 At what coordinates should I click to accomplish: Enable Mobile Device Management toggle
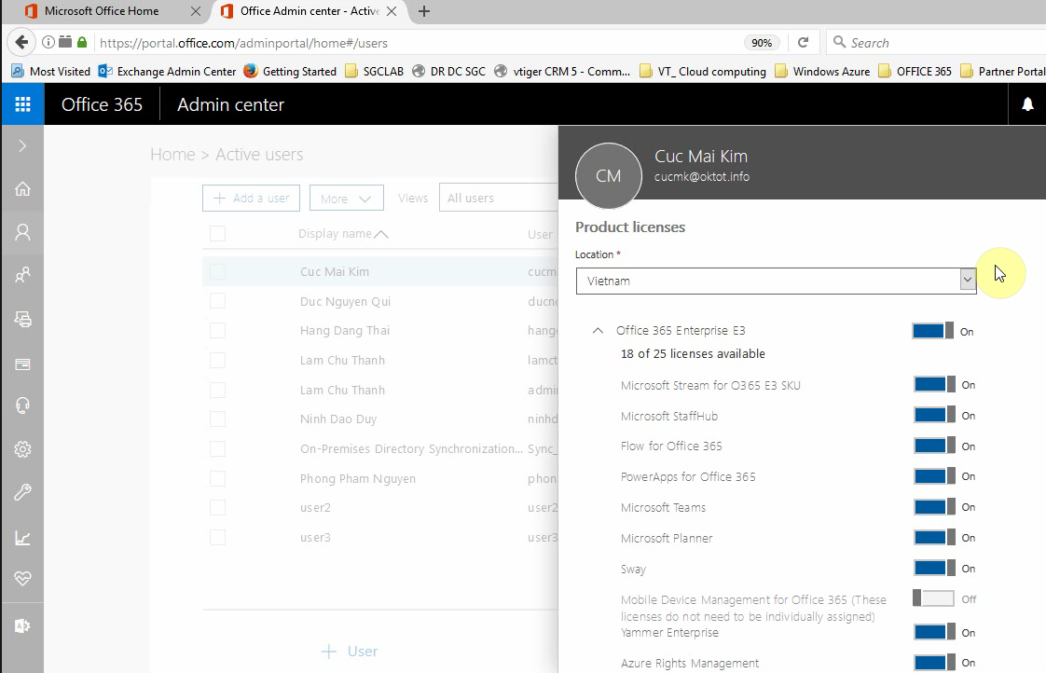coord(933,599)
